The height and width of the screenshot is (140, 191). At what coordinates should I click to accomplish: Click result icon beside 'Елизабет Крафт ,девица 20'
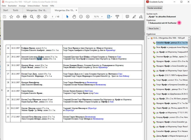(154, 43)
